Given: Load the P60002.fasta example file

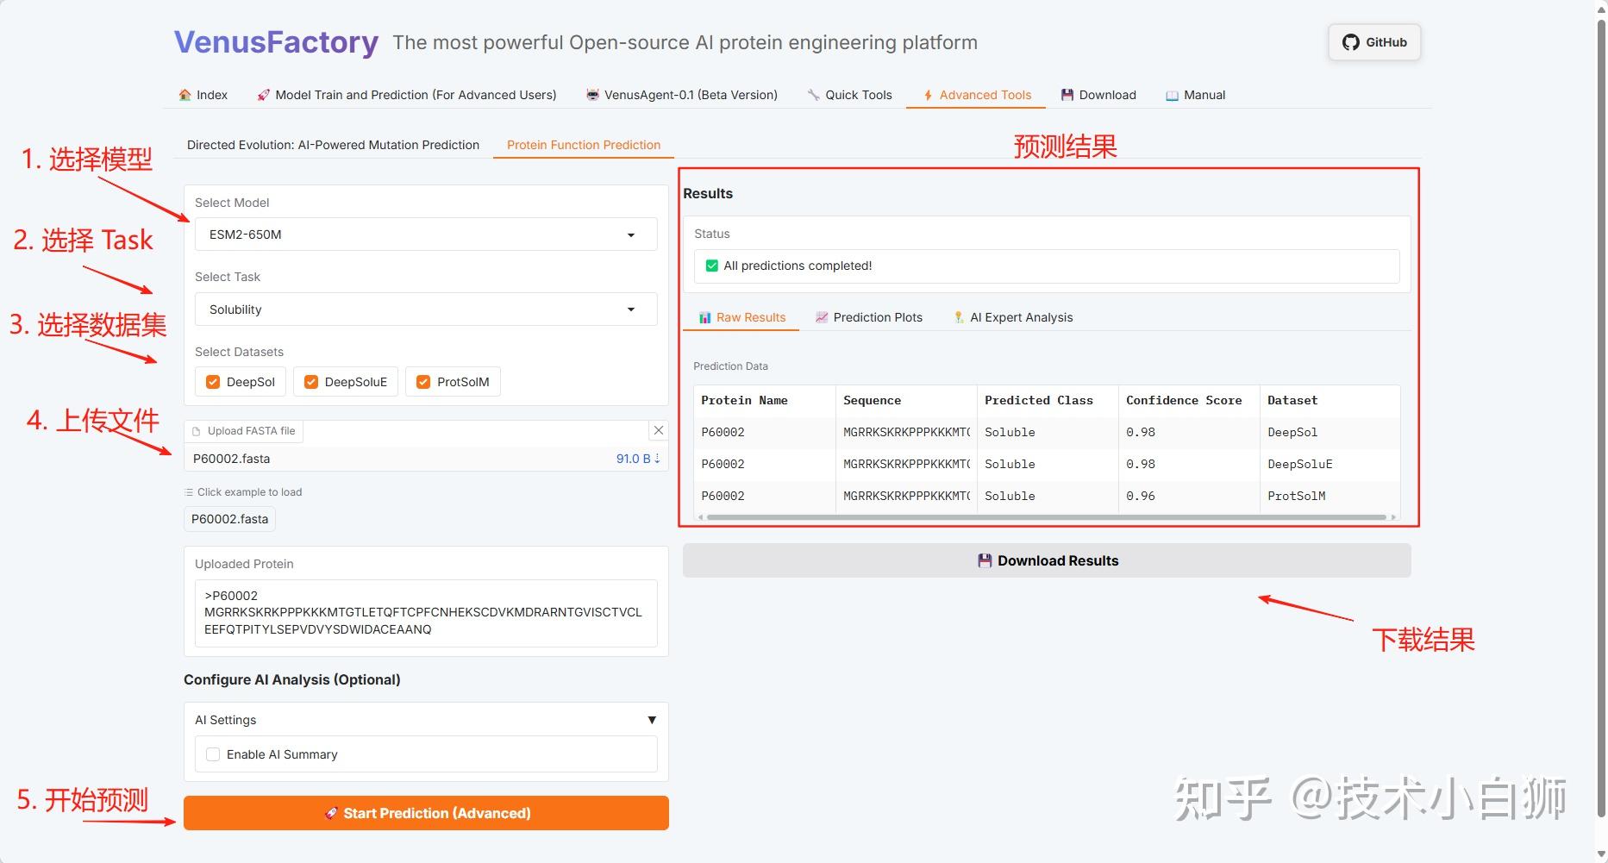Looking at the screenshot, I should 230,519.
